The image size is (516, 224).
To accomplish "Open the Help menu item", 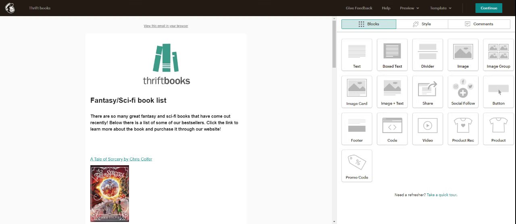I will coord(386,8).
